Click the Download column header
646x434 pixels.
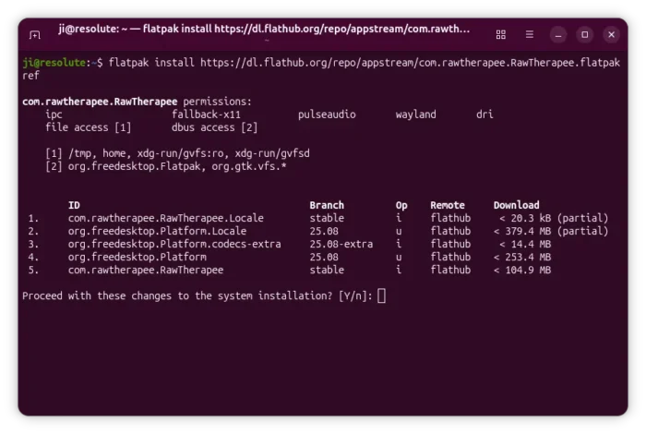coord(516,205)
